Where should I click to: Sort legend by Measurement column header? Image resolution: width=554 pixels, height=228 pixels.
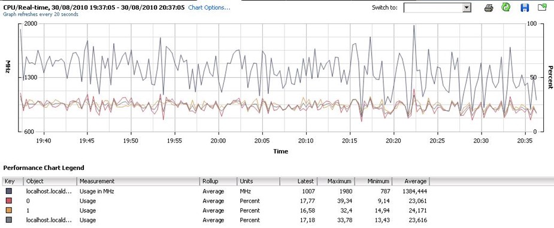pyautogui.click(x=138, y=181)
